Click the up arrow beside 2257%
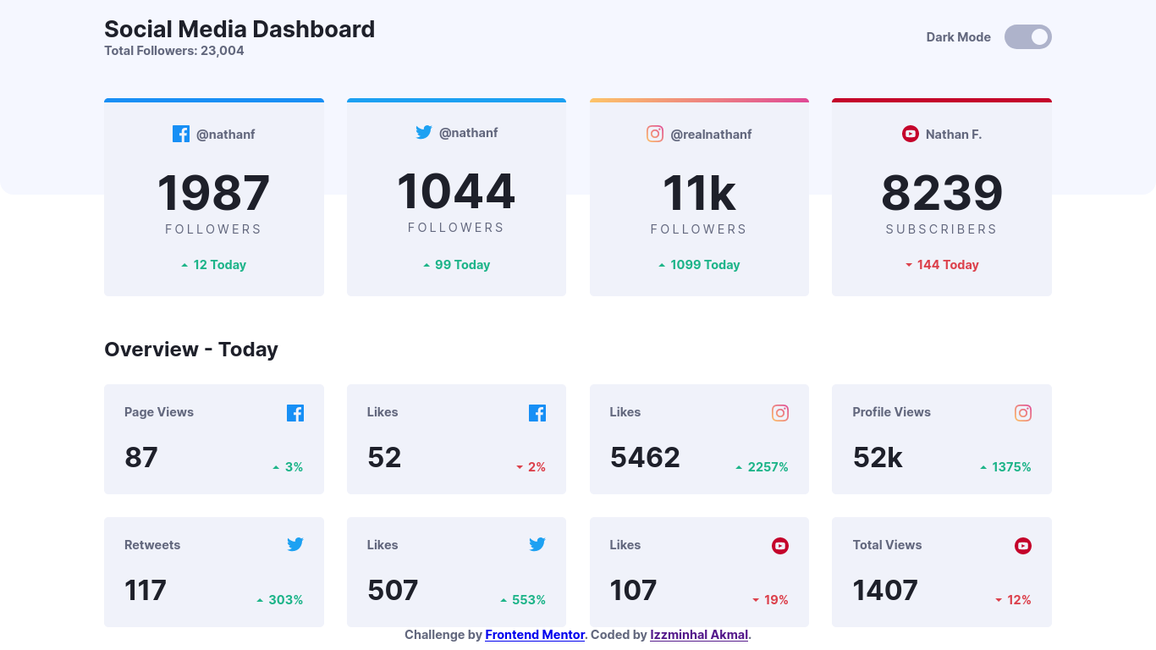This screenshot has width=1156, height=650. (739, 467)
